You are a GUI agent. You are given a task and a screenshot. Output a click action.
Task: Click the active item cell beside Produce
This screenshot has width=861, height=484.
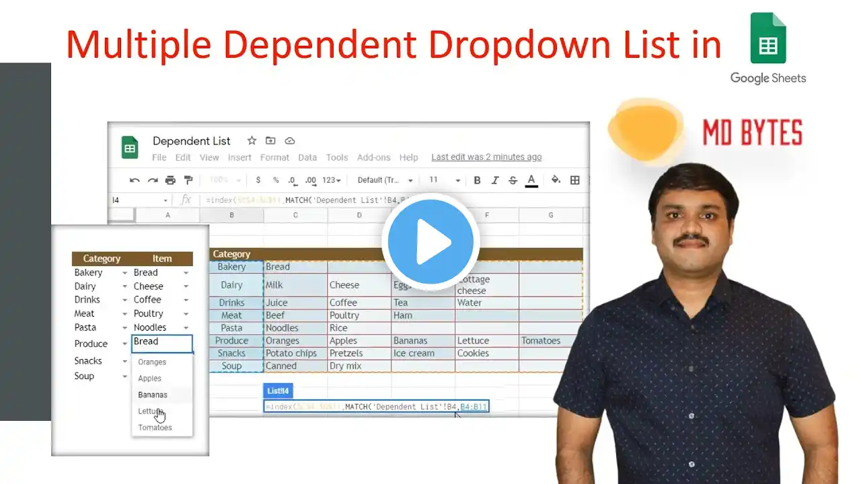coord(162,344)
